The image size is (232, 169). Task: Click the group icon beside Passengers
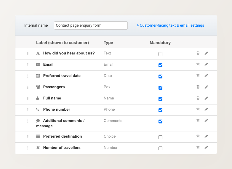coord(38,87)
